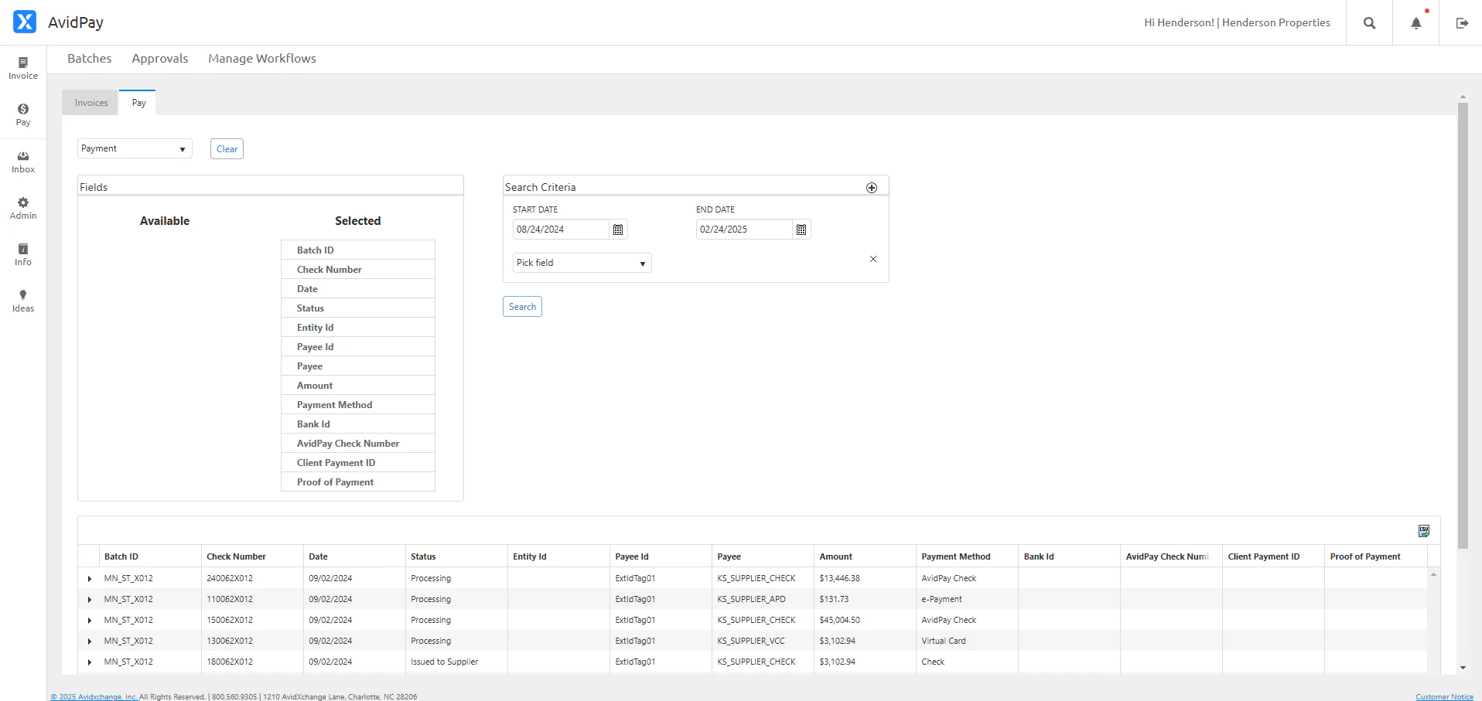
Task: Open the Admin sidebar icon
Action: click(22, 207)
